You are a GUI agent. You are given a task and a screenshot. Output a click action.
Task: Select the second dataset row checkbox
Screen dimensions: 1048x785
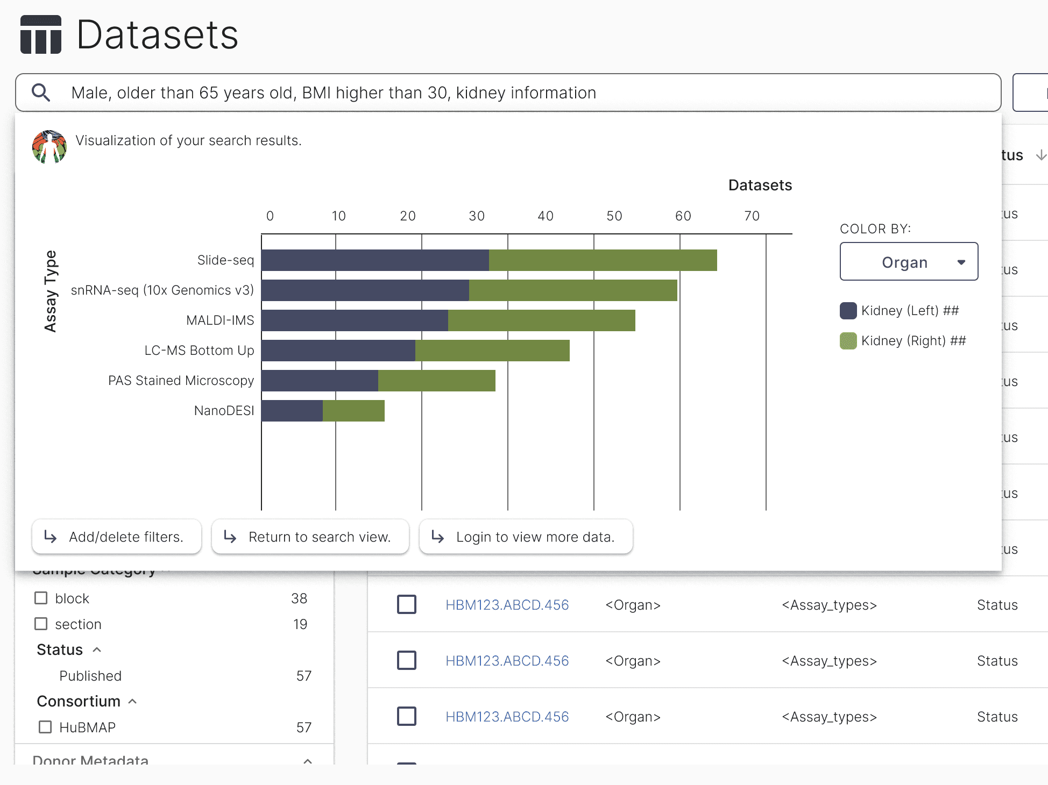(407, 660)
